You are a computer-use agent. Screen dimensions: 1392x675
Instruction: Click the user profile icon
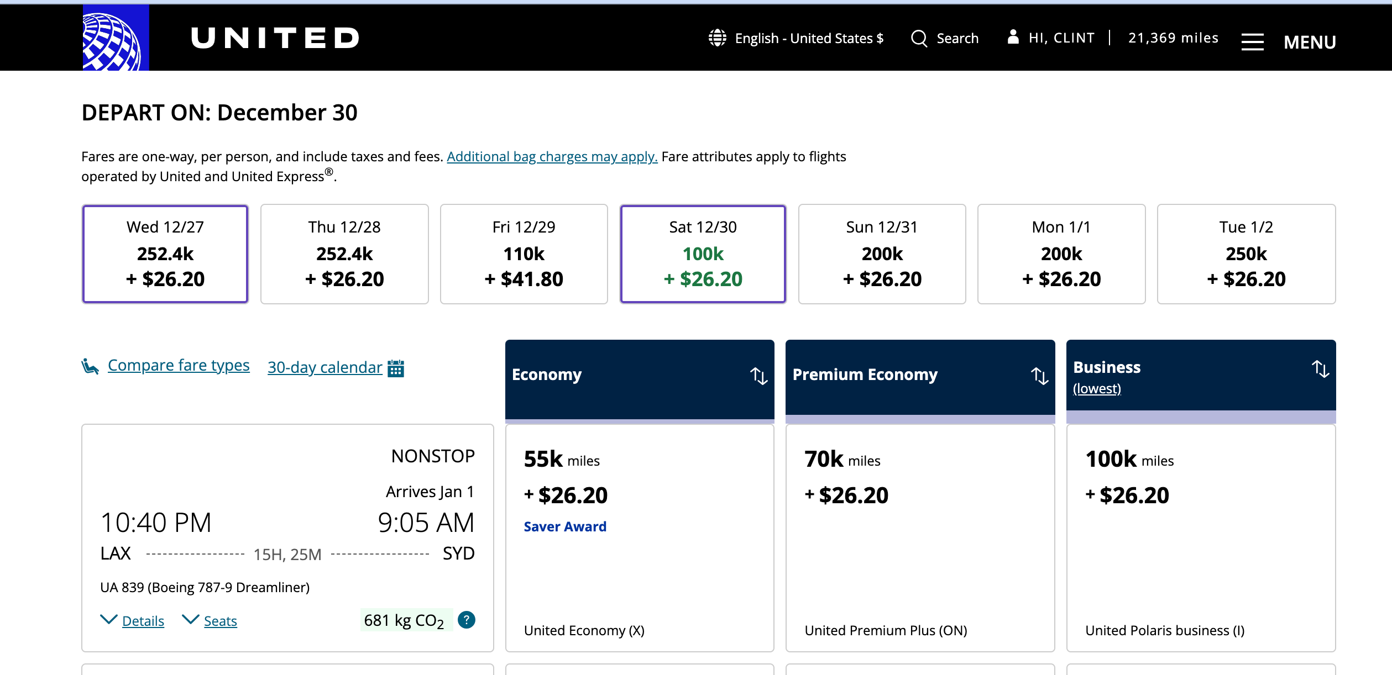pyautogui.click(x=1013, y=37)
